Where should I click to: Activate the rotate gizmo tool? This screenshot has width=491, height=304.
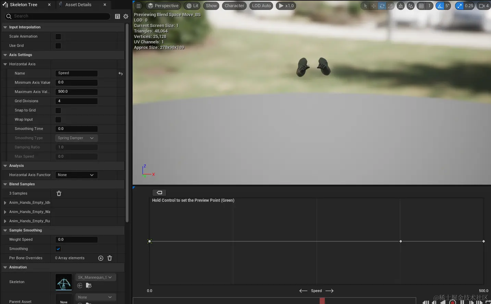click(x=382, y=6)
